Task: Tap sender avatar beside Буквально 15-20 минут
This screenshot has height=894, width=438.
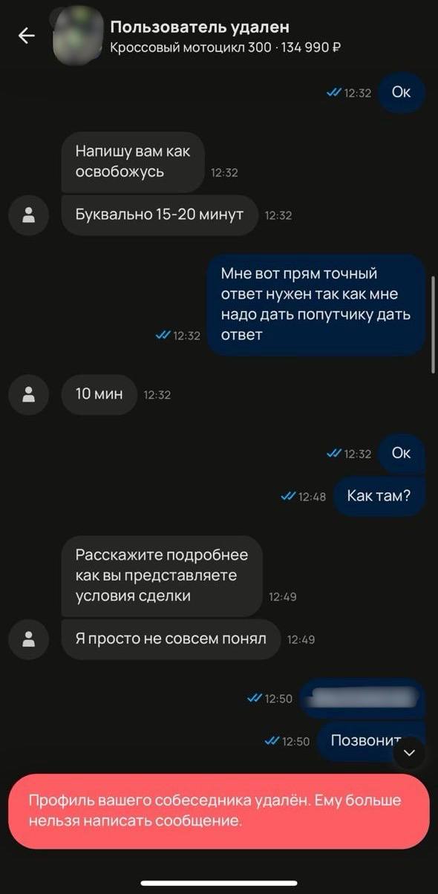Action: pyautogui.click(x=29, y=215)
